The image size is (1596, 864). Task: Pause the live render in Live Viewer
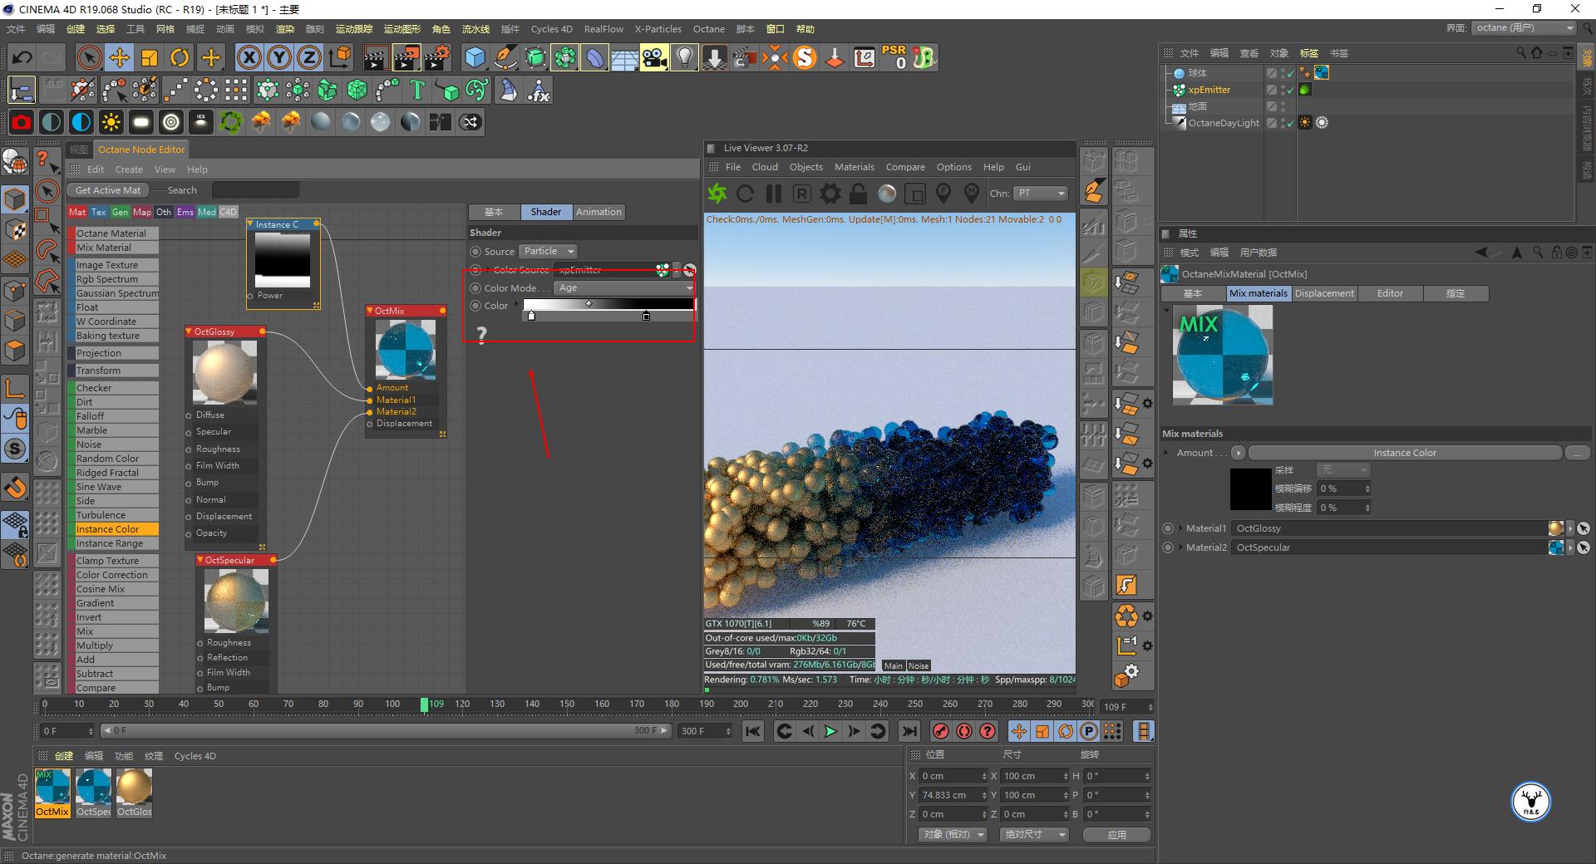pos(773,194)
